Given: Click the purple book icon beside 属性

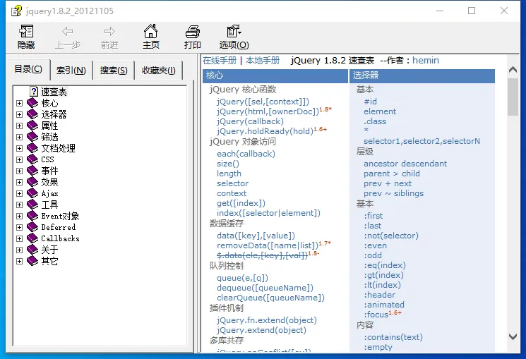Looking at the screenshot, I should pos(32,126).
